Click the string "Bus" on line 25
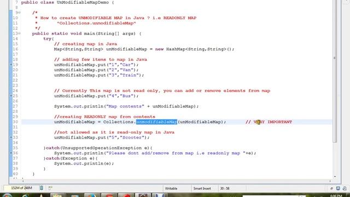 pos(126,96)
